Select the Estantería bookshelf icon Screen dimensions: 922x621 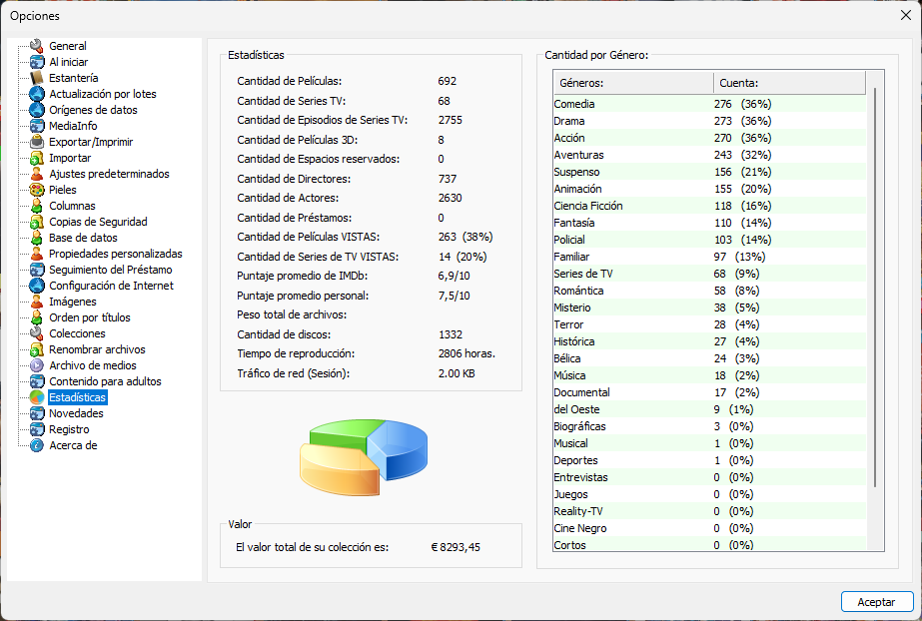pyautogui.click(x=37, y=78)
